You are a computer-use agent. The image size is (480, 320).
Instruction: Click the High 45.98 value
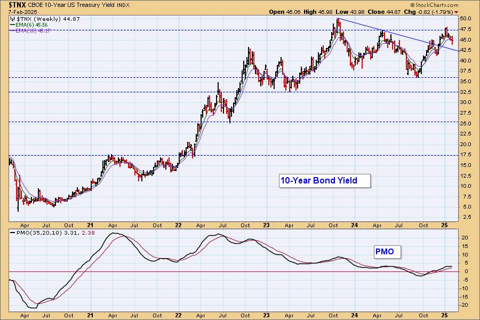[x=318, y=12]
